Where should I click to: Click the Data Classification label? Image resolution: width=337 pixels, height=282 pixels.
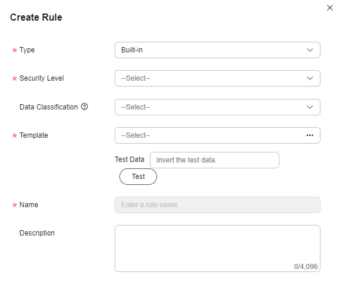(49, 107)
